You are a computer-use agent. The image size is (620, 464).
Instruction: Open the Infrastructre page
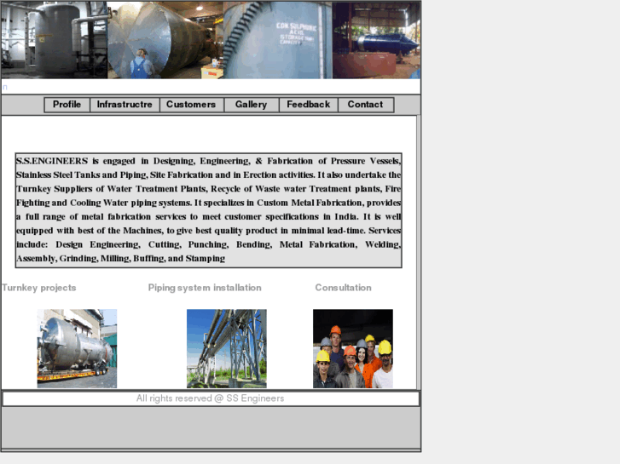[x=125, y=105]
